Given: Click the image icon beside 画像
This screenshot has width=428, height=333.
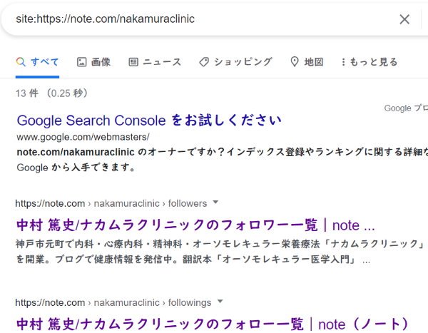Looking at the screenshot, I should (x=81, y=62).
